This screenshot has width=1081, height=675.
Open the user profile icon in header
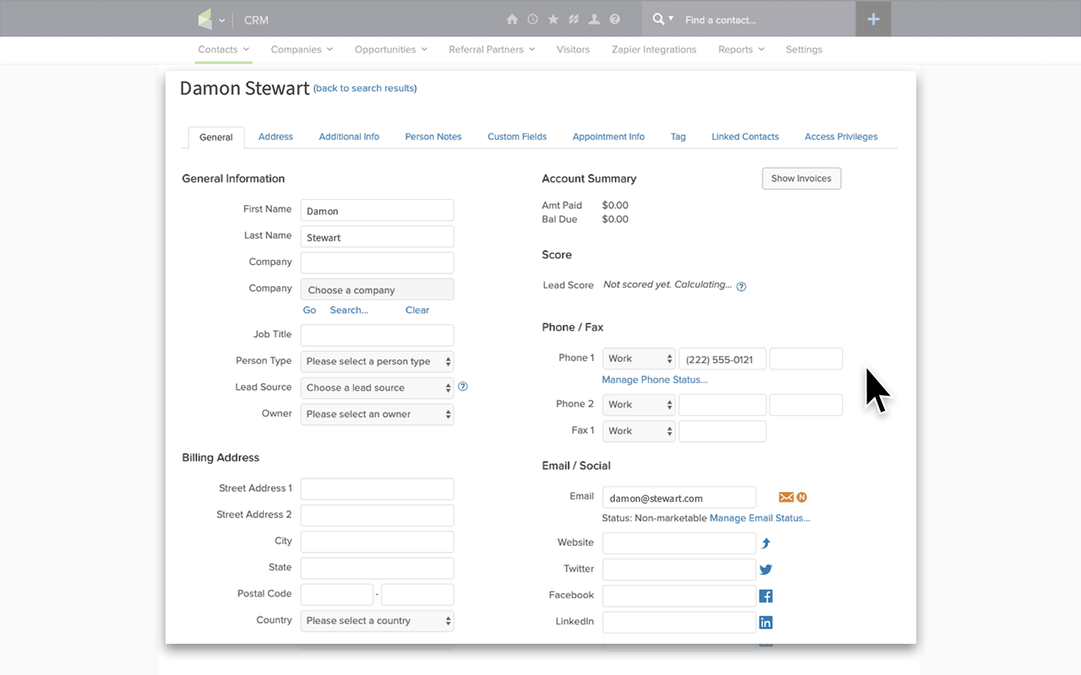click(x=595, y=19)
